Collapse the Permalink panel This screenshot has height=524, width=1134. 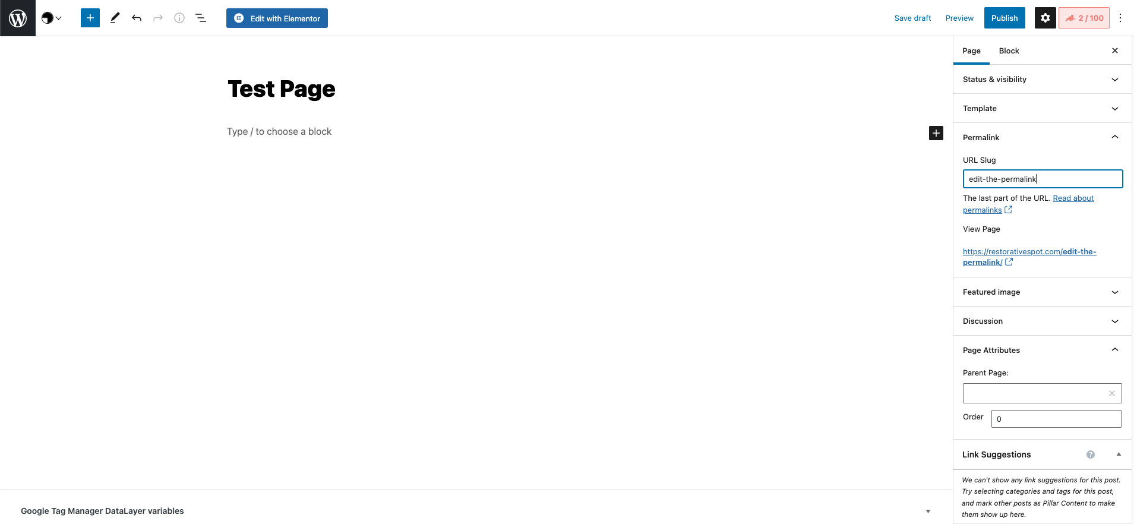click(x=1043, y=137)
